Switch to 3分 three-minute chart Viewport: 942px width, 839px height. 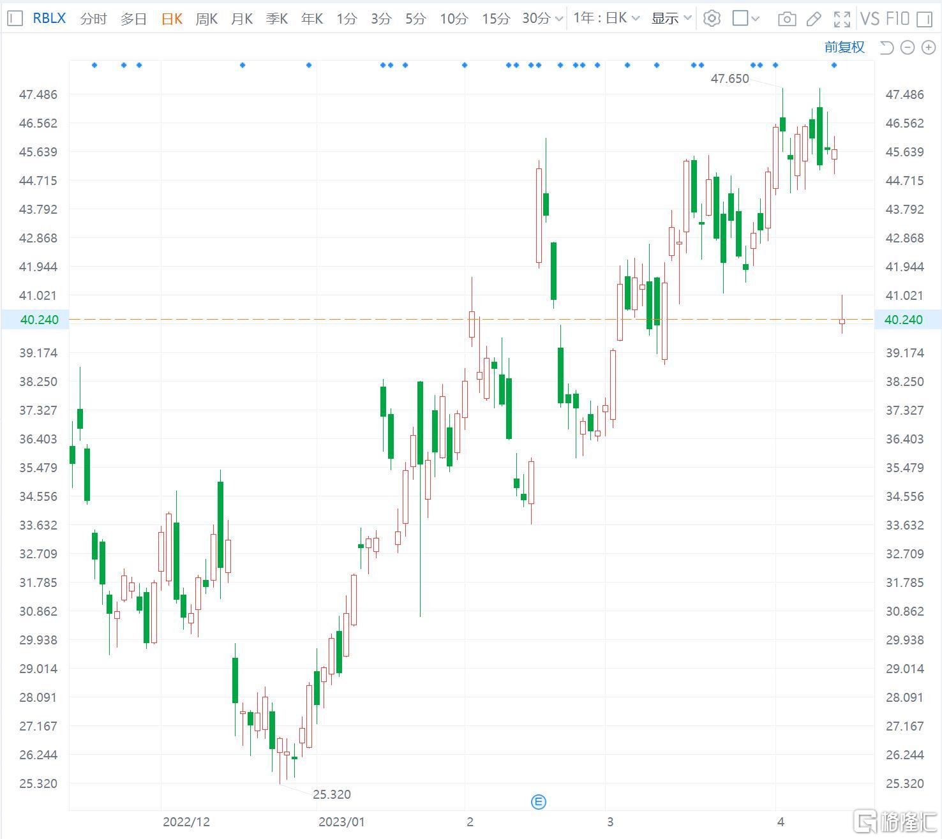click(381, 19)
